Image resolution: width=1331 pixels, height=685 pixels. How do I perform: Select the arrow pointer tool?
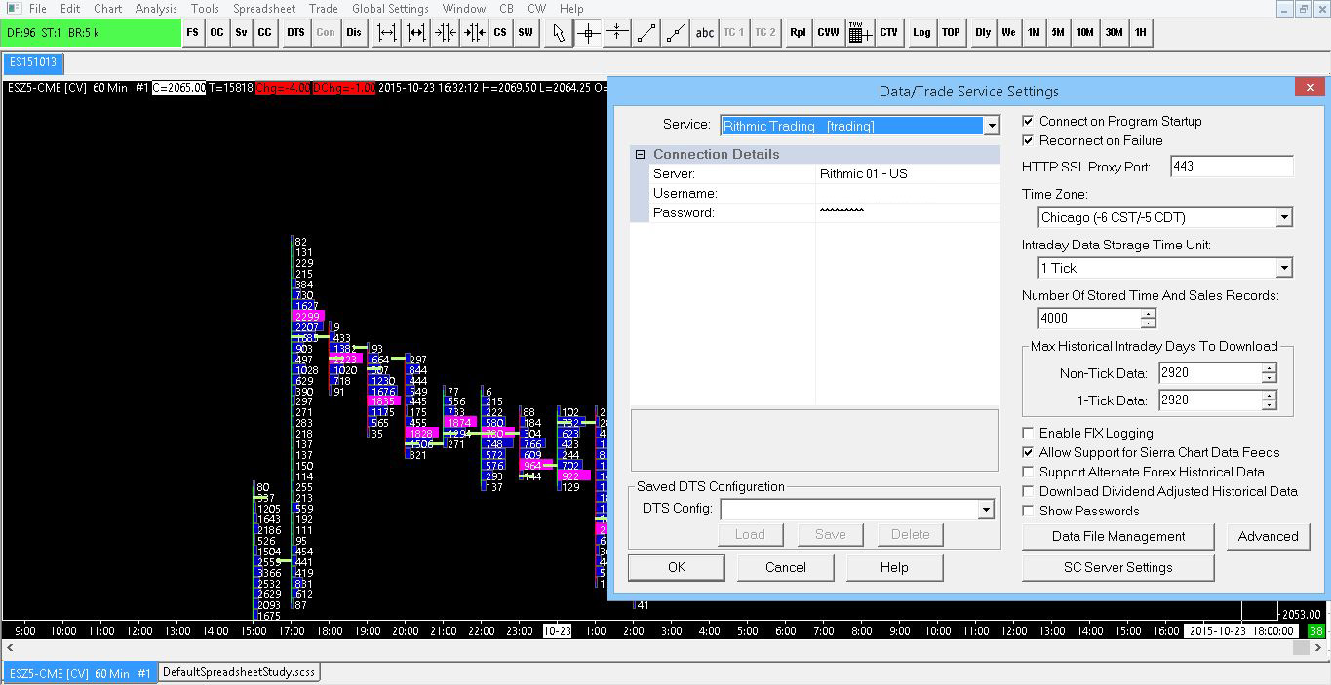[558, 33]
